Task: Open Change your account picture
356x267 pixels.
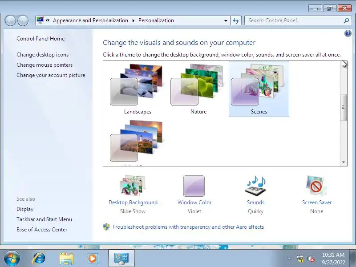Action: (51, 75)
